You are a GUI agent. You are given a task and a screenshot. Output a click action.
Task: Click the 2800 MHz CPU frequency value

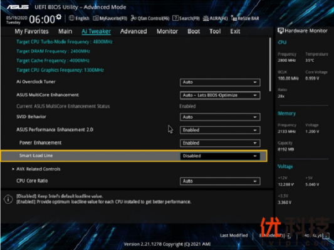(x=286, y=61)
